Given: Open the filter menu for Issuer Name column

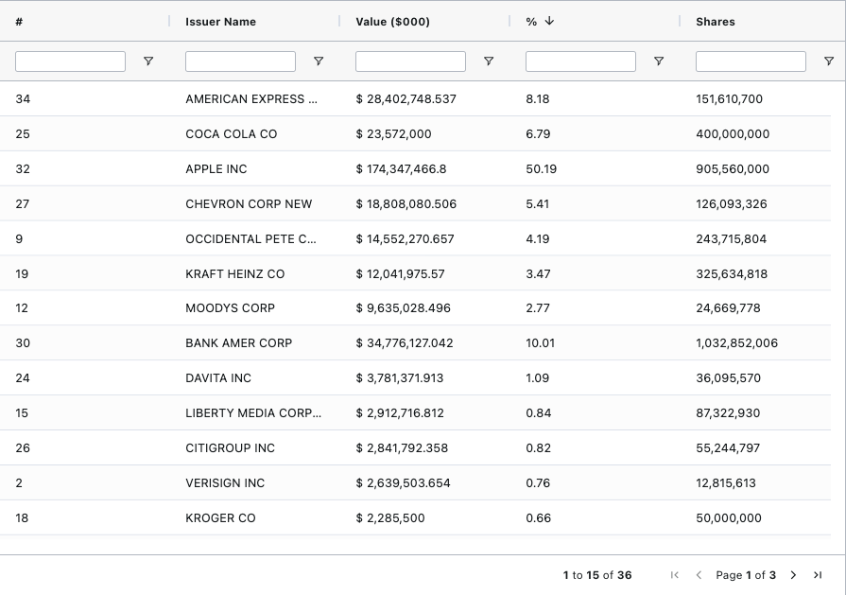Looking at the screenshot, I should 319,61.
